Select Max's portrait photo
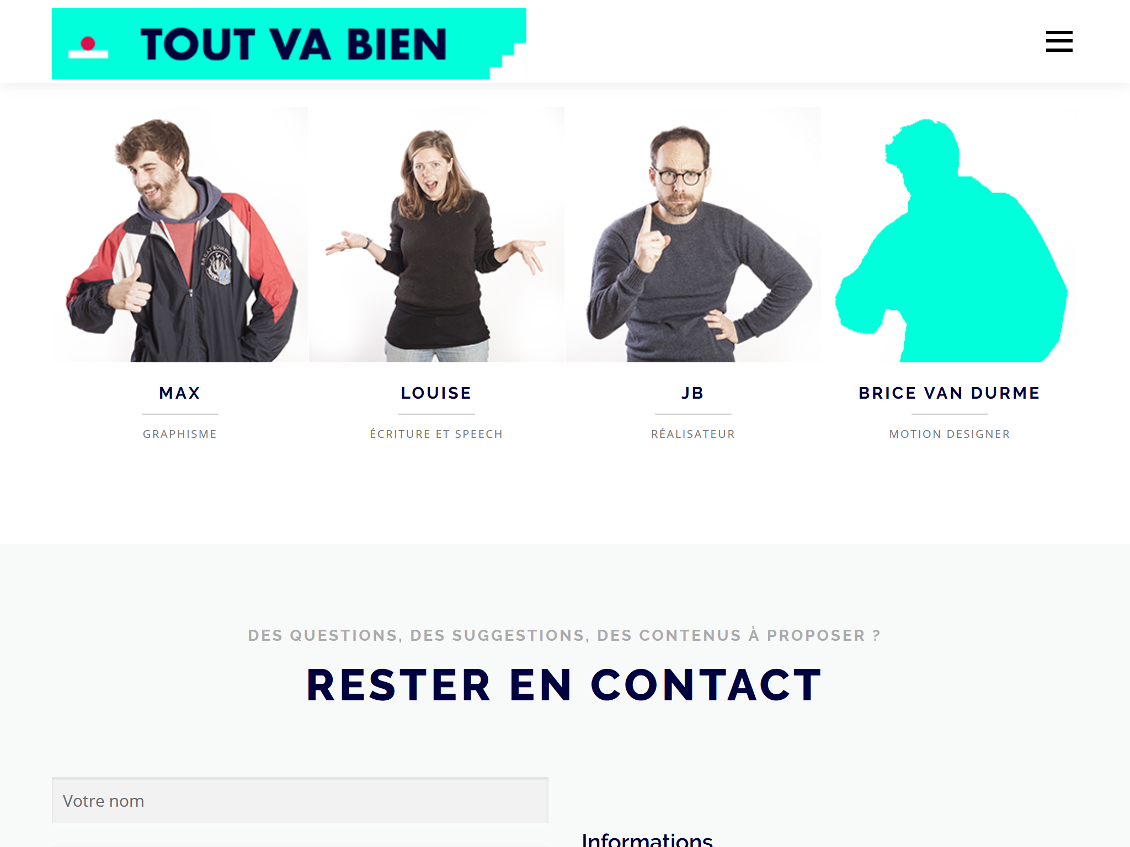Viewport: 1130px width, 847px height. pyautogui.click(x=180, y=234)
